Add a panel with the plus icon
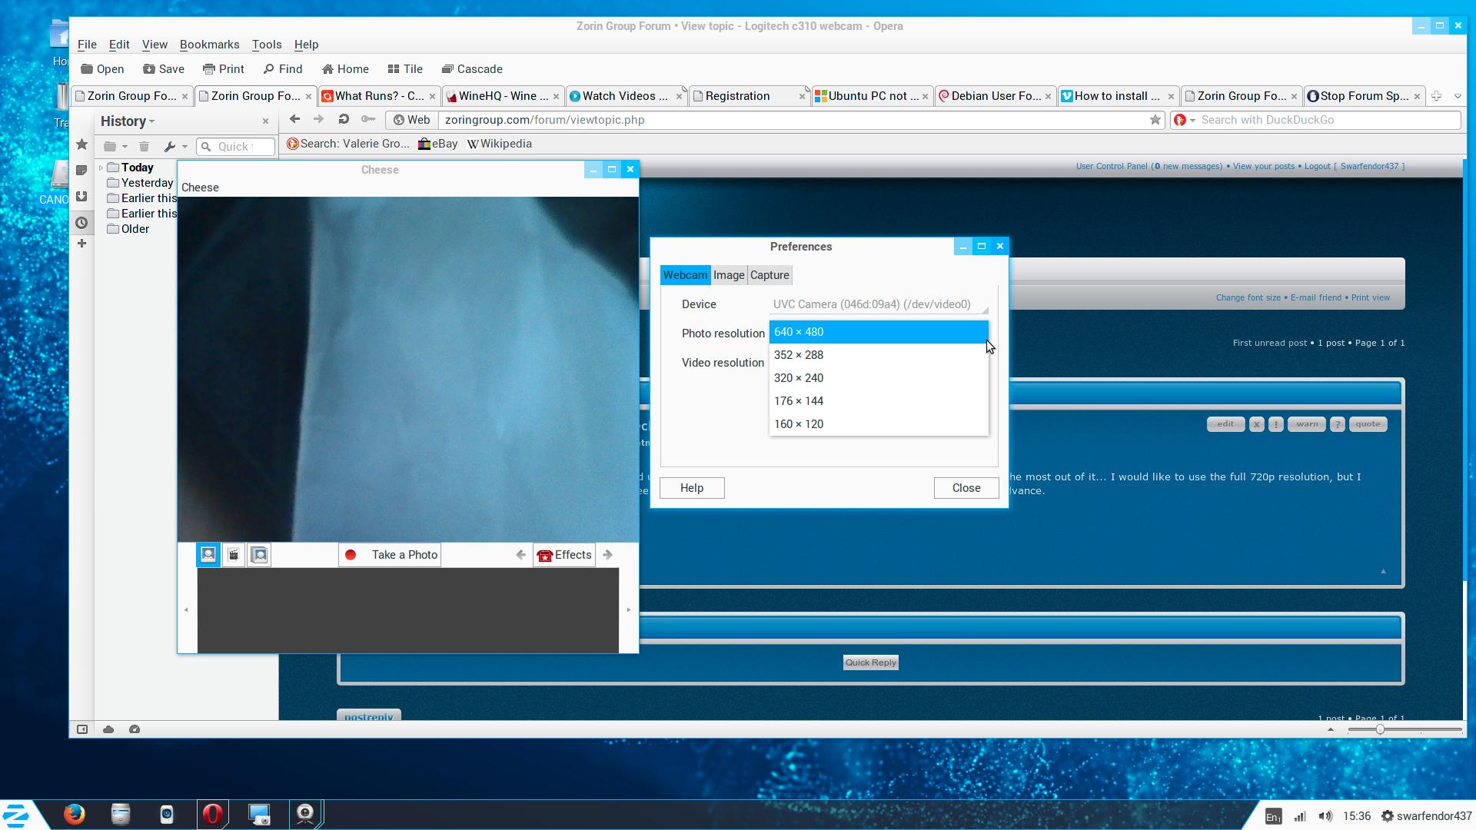This screenshot has height=830, width=1476. [82, 244]
